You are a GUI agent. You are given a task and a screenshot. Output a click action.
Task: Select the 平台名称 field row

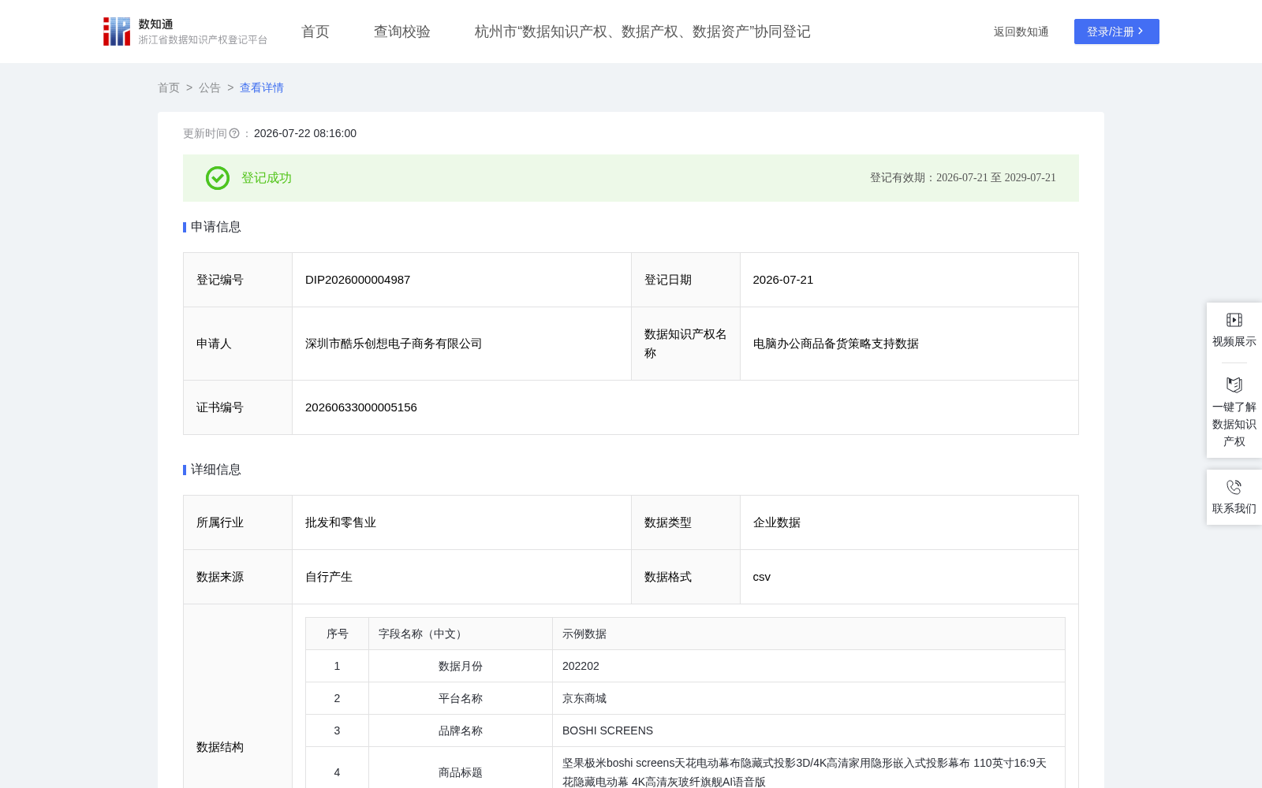685,698
